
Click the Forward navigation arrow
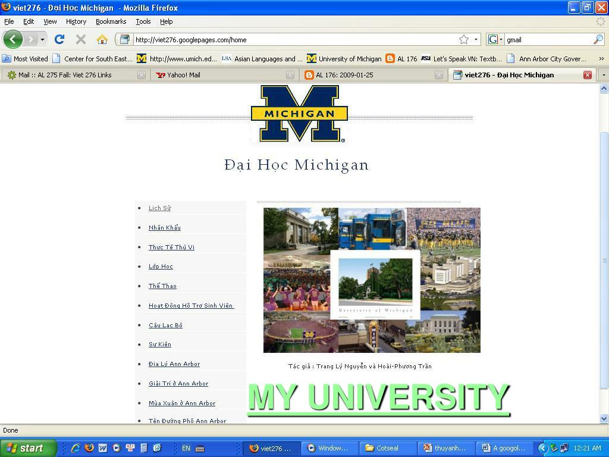tap(30, 39)
